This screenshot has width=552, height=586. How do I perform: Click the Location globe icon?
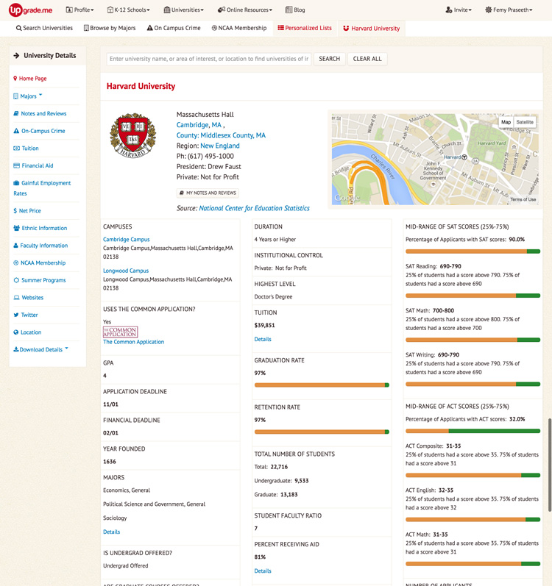pos(16,332)
